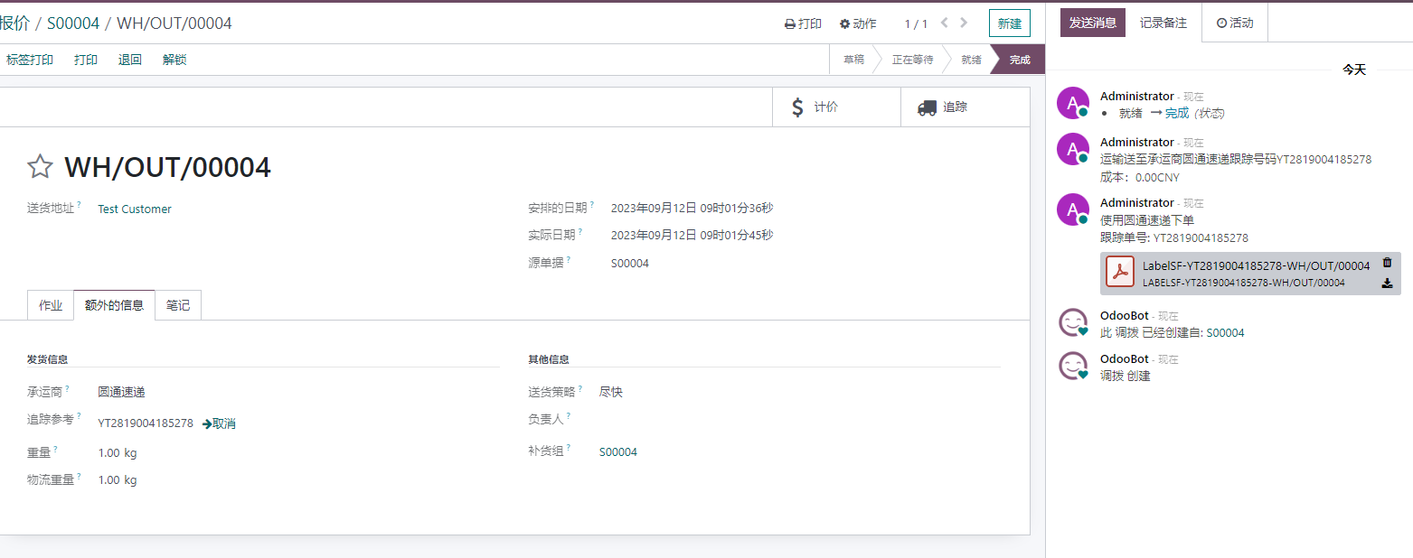Go to previous record arrow
This screenshot has height=558, width=1413.
pos(945,23)
